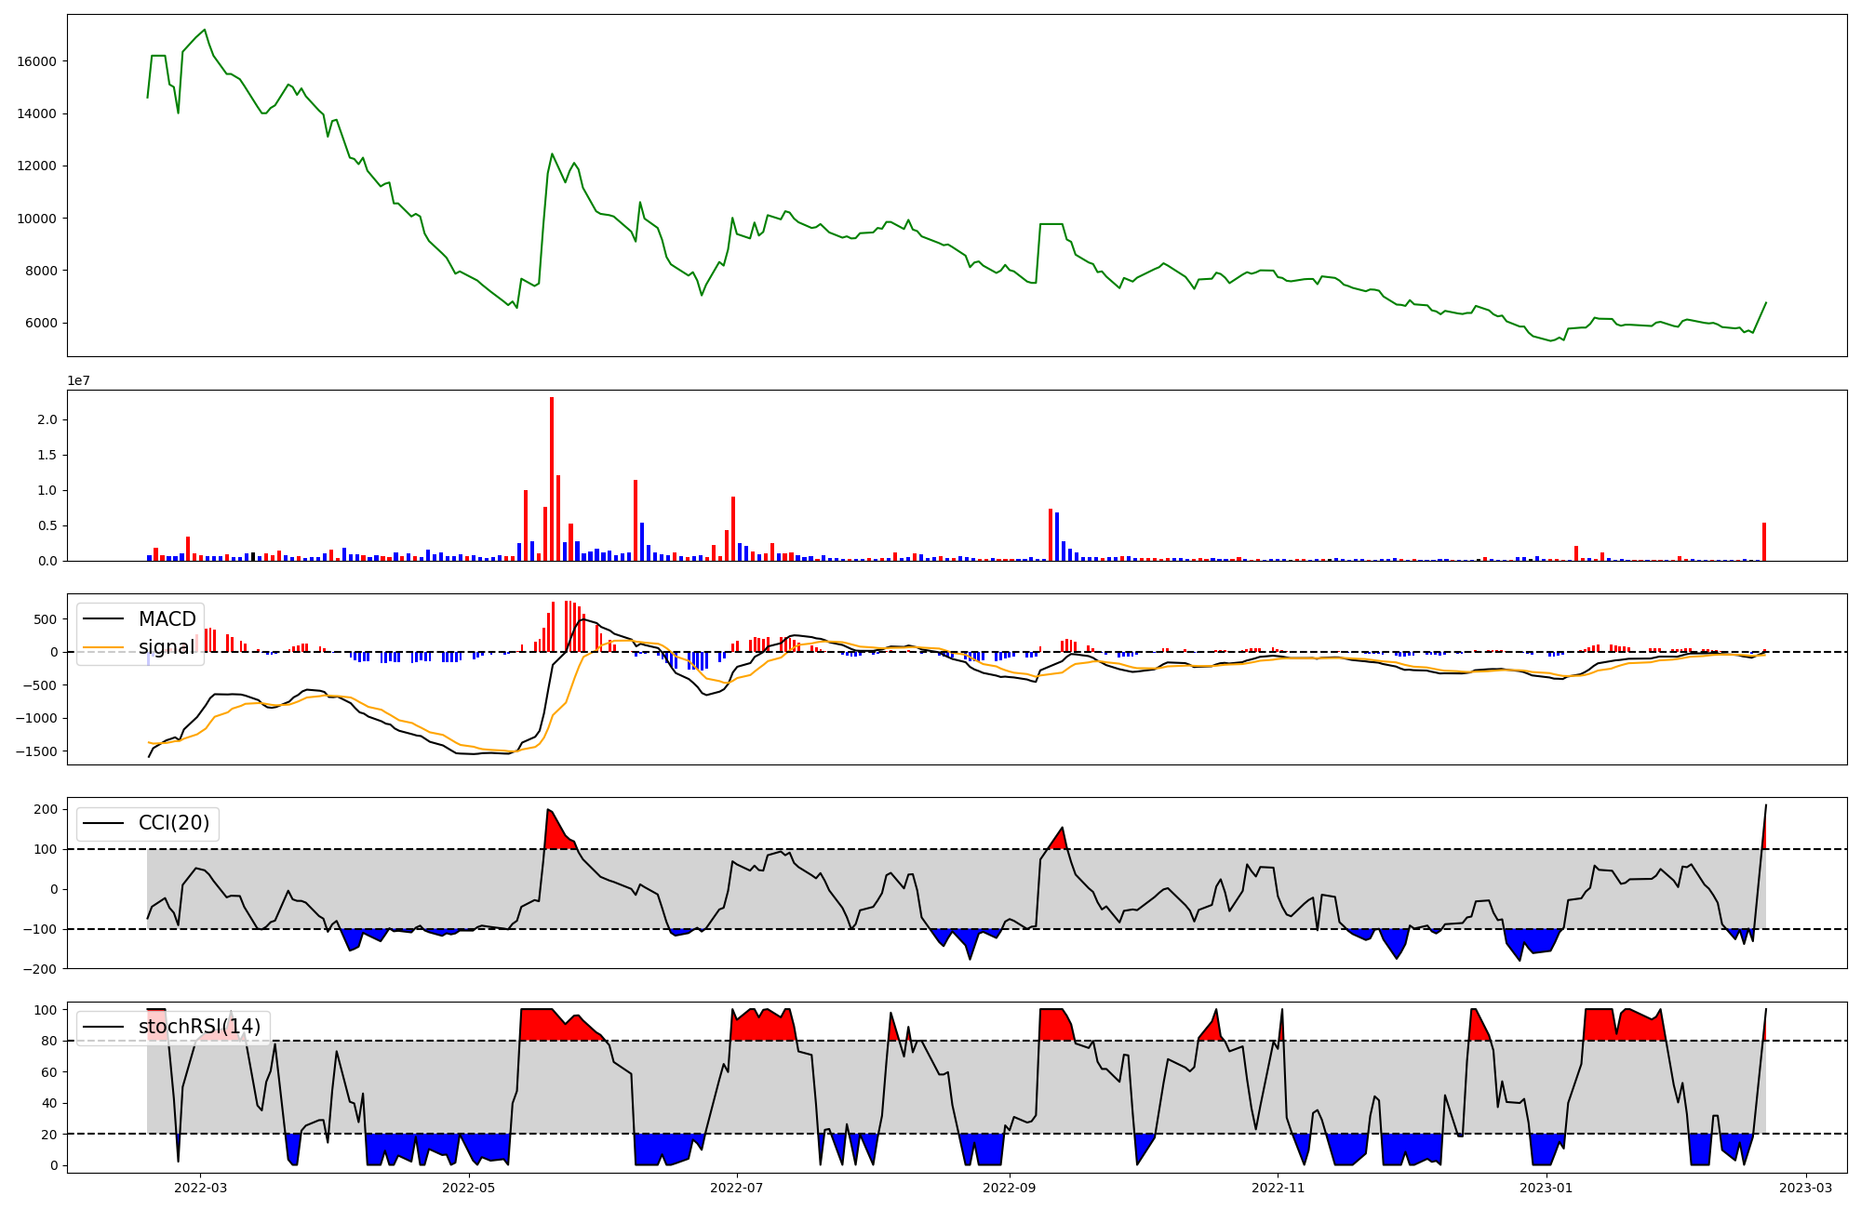Click the 2022-07 x-axis date label

click(737, 1188)
